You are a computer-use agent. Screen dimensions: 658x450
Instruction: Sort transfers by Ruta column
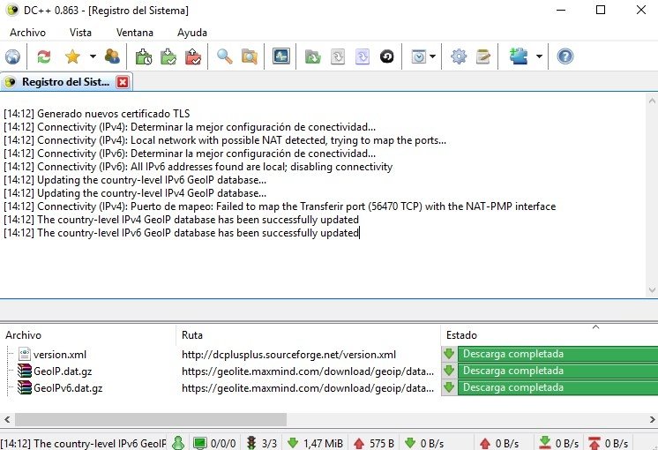[308, 335]
